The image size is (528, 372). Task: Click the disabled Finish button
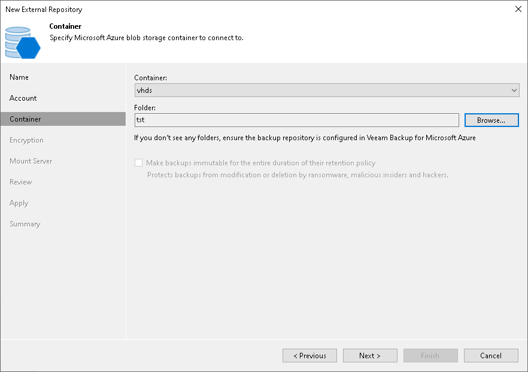coord(430,355)
